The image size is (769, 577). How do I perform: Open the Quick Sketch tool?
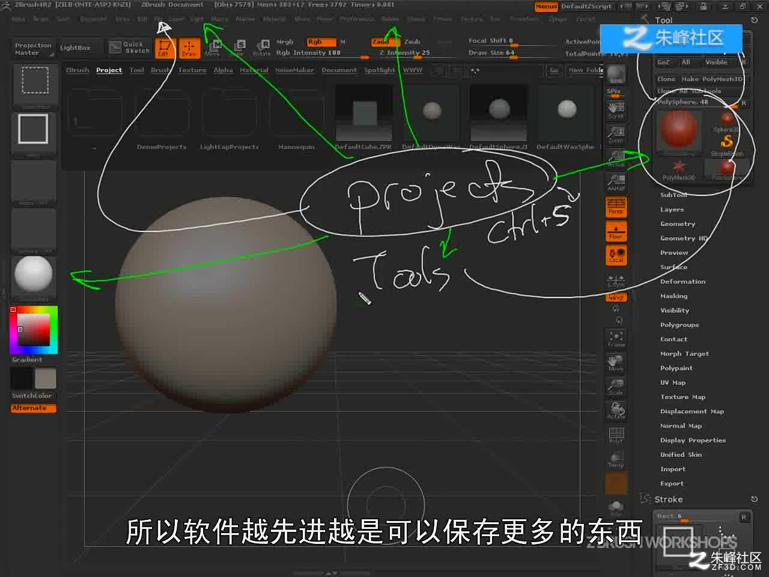tap(130, 47)
